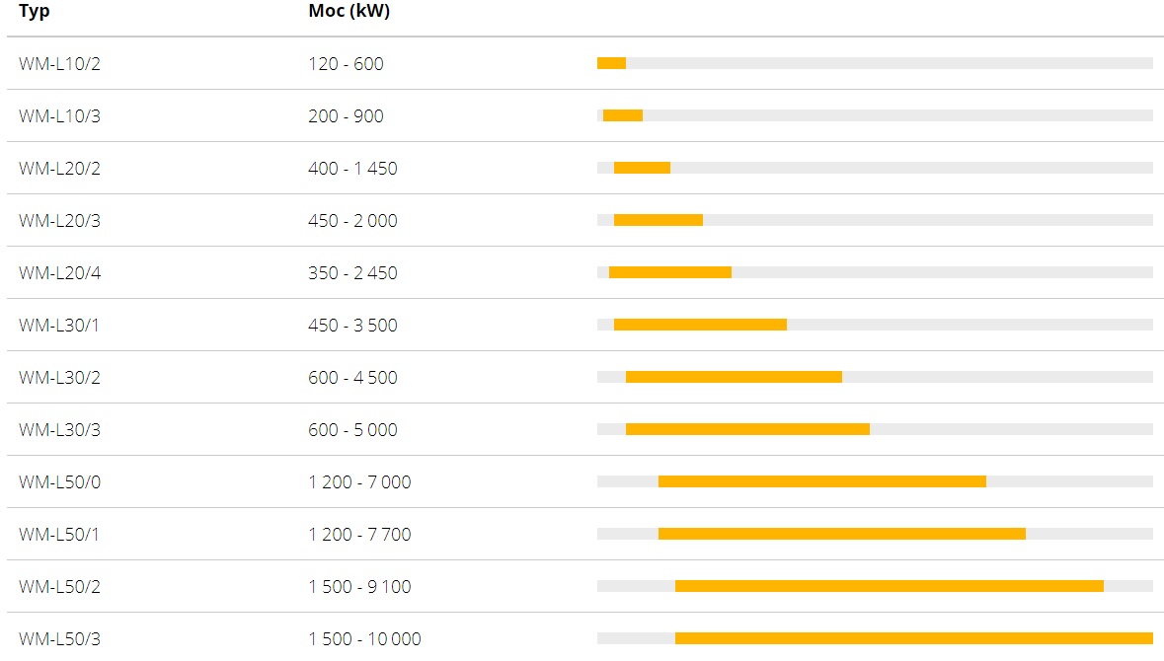This screenshot has height=661, width=1164.
Task: Click the 120 - 600 power value
Action: pos(346,64)
